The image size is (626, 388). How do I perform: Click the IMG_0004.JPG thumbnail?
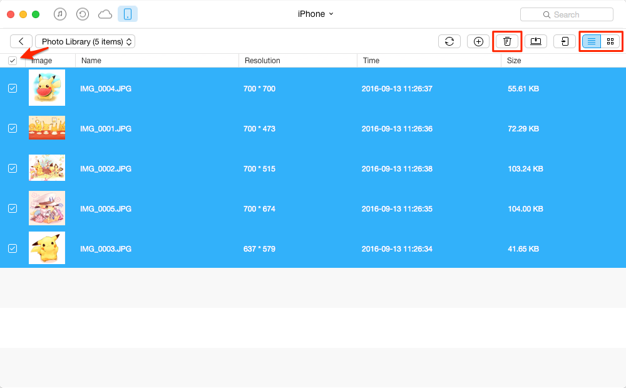pos(47,88)
